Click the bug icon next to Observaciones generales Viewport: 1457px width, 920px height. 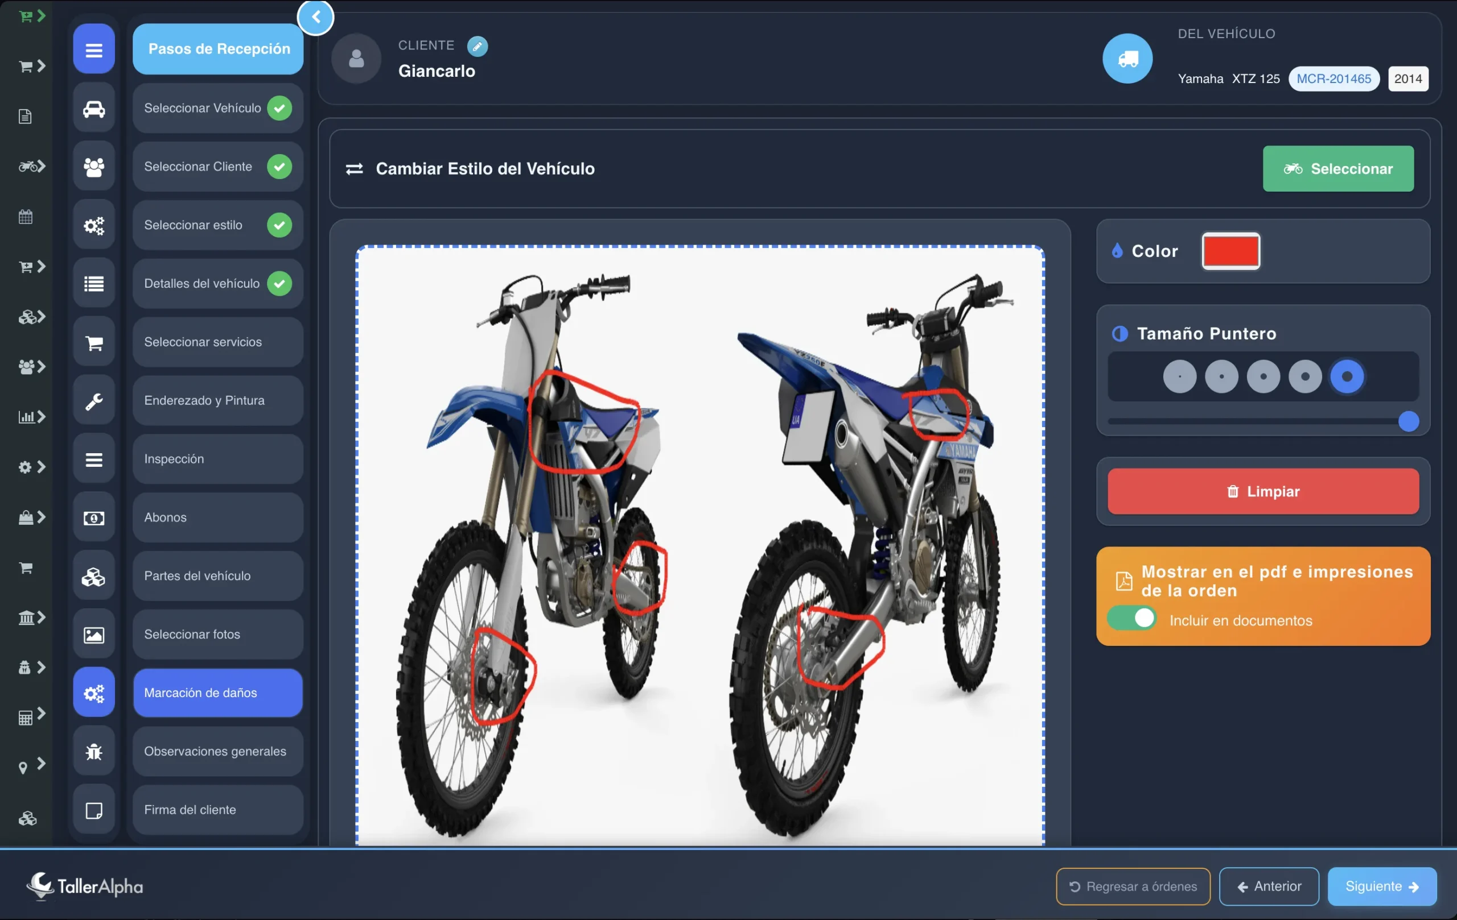(94, 751)
